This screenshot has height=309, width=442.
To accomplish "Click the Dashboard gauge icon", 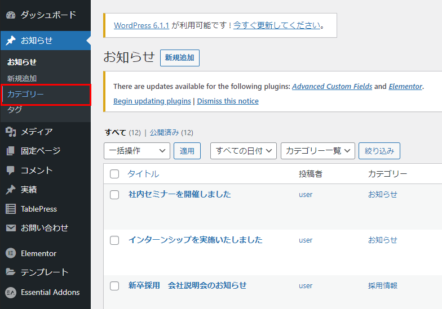I will (x=10, y=15).
